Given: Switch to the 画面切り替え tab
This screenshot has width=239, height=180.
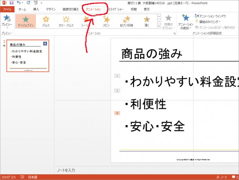Looking at the screenshot, I should click(x=70, y=9).
